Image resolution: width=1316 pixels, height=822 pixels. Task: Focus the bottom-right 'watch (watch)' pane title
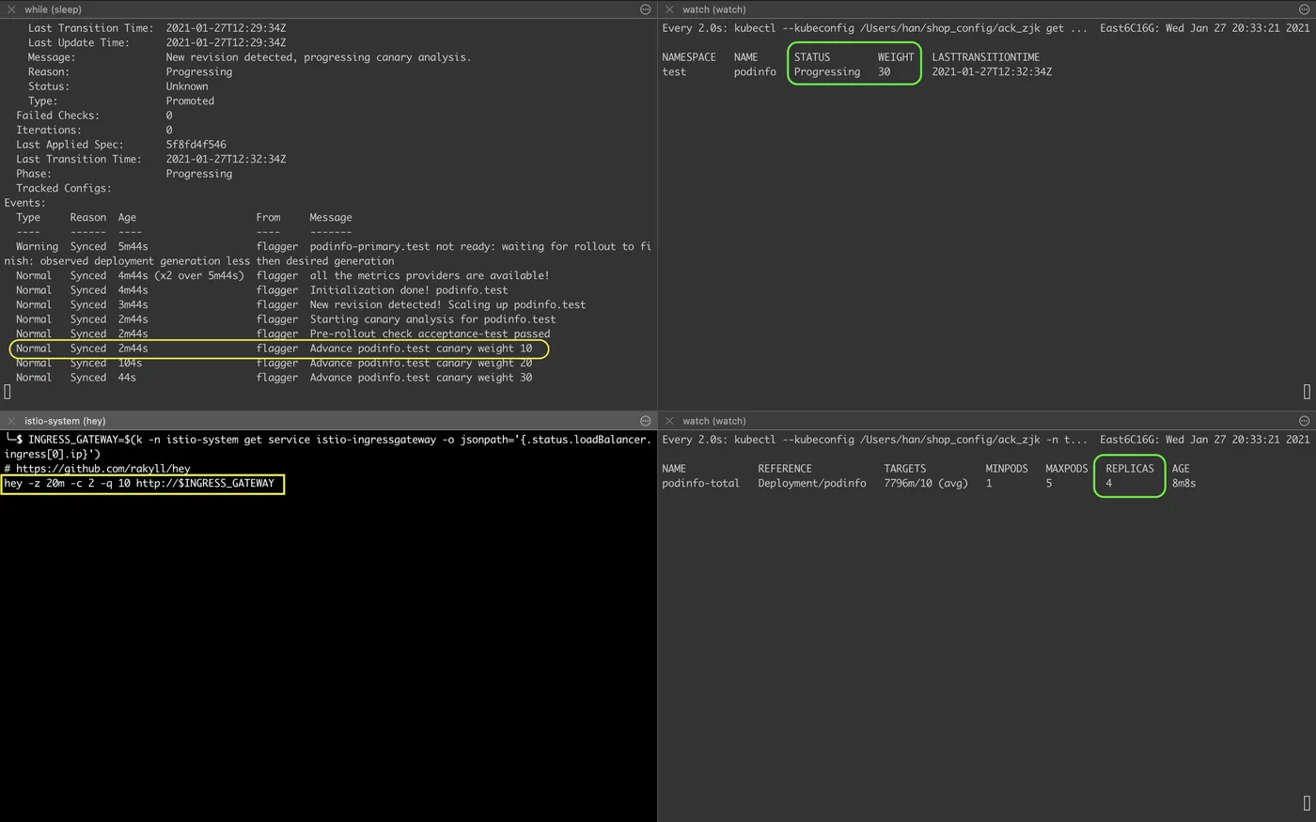[x=713, y=421]
